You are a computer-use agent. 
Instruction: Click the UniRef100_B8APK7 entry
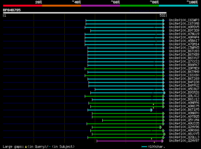pyautogui.click(x=184, y=65)
